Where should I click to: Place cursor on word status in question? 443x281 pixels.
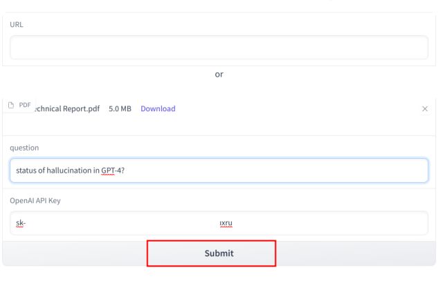[x=26, y=171]
